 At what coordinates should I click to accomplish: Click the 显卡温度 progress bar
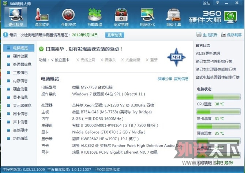coord(218,112)
